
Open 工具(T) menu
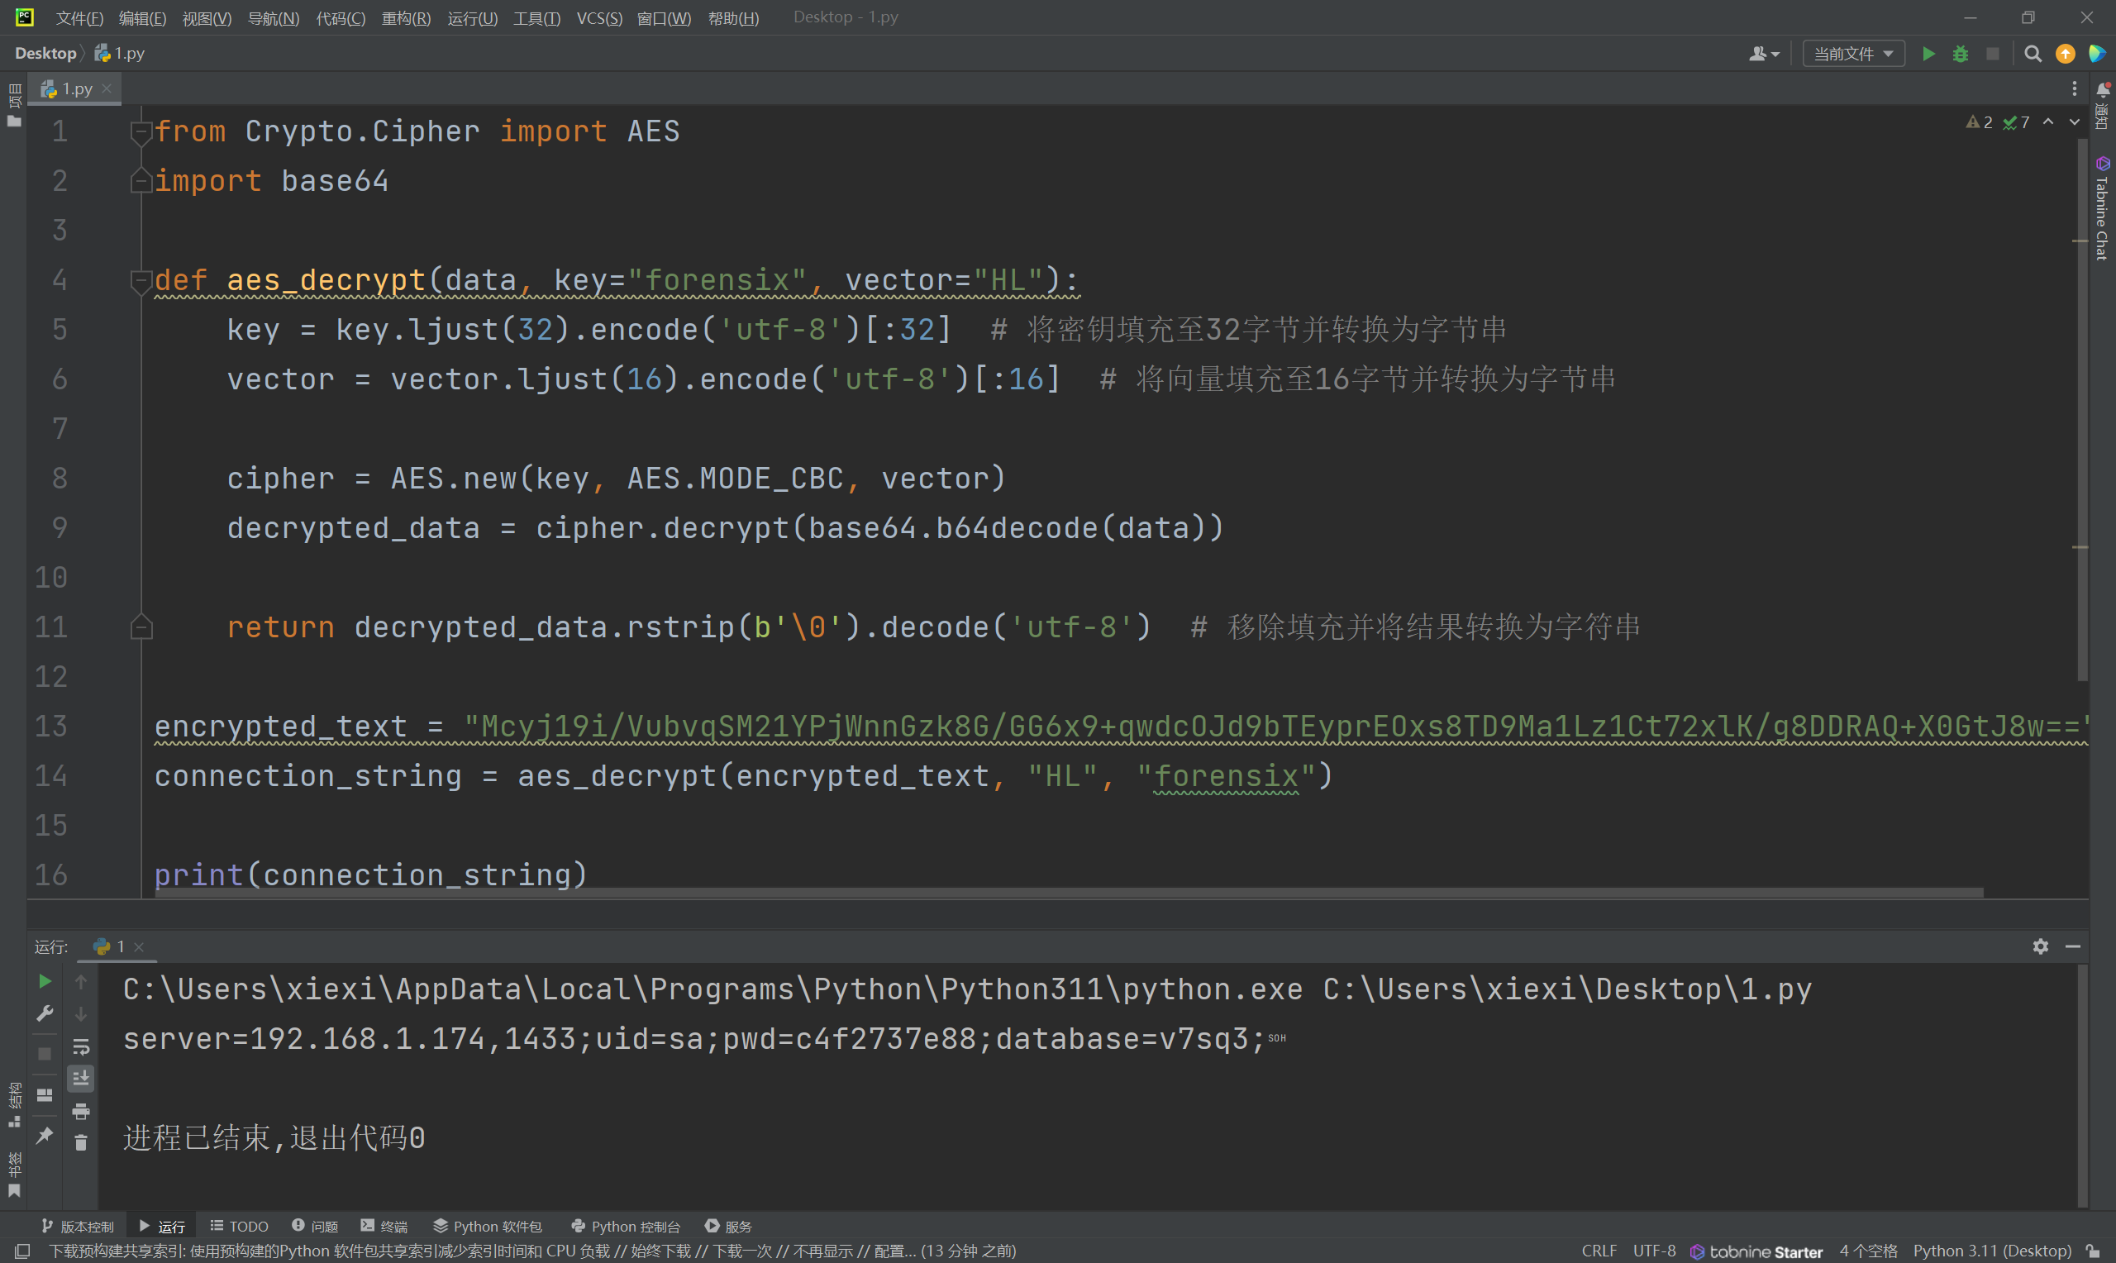(537, 18)
